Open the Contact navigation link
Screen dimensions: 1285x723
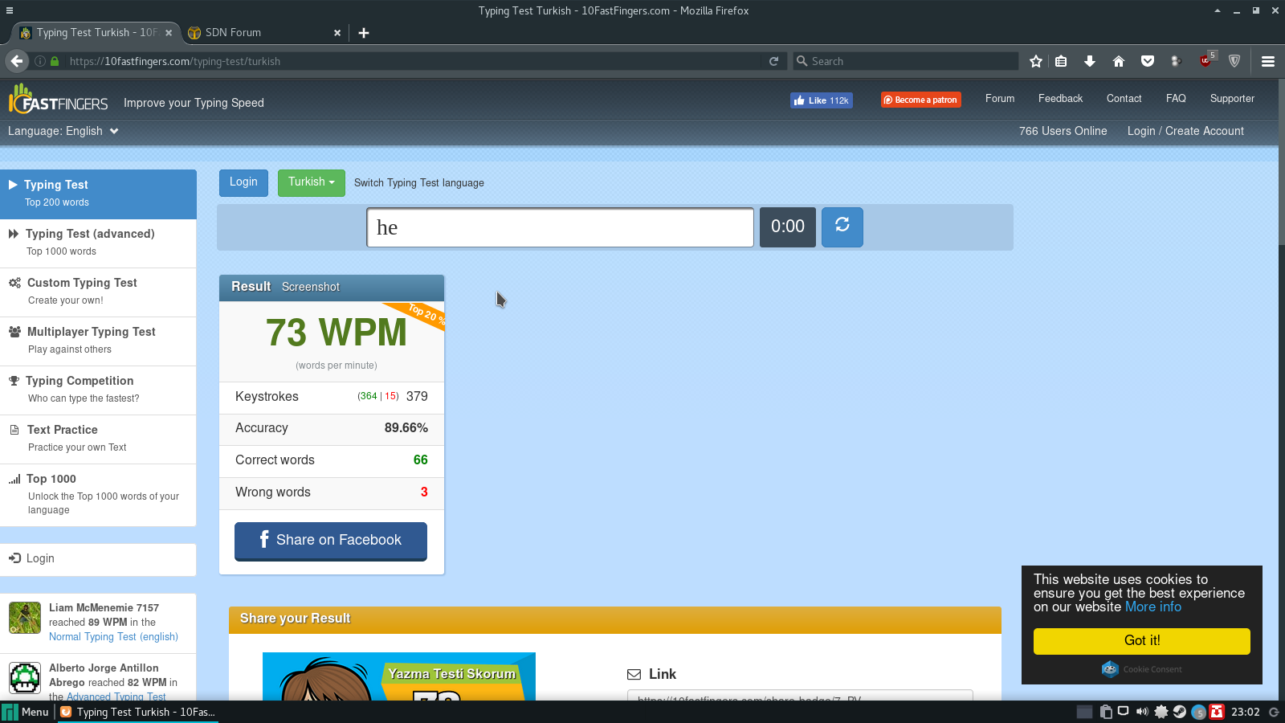(1124, 99)
